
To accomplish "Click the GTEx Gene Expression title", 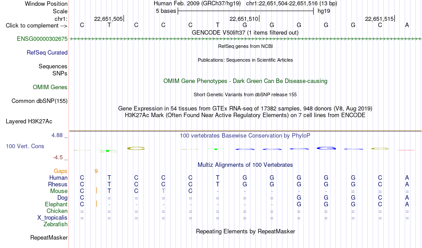I will 245,108.
